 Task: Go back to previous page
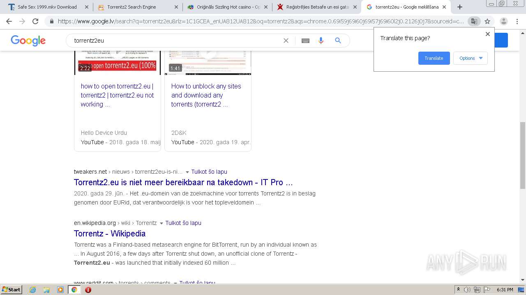(9, 21)
